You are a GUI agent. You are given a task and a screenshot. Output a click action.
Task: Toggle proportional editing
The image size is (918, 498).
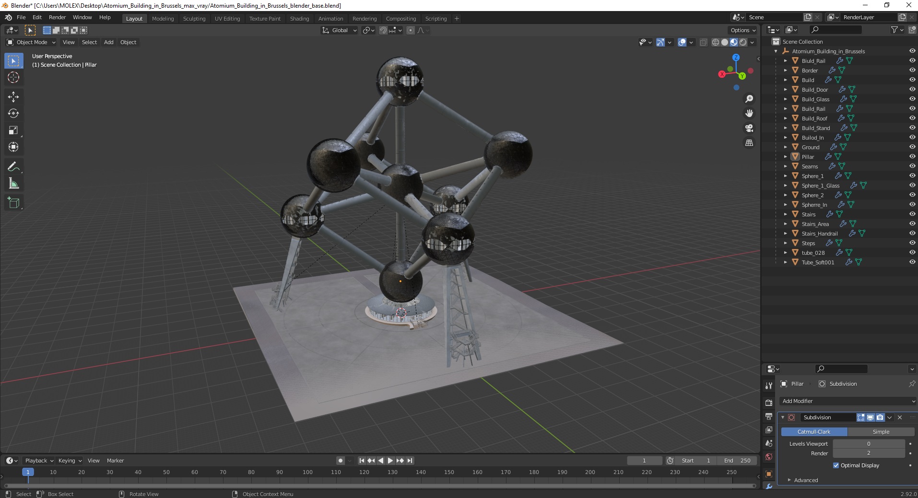pyautogui.click(x=411, y=30)
